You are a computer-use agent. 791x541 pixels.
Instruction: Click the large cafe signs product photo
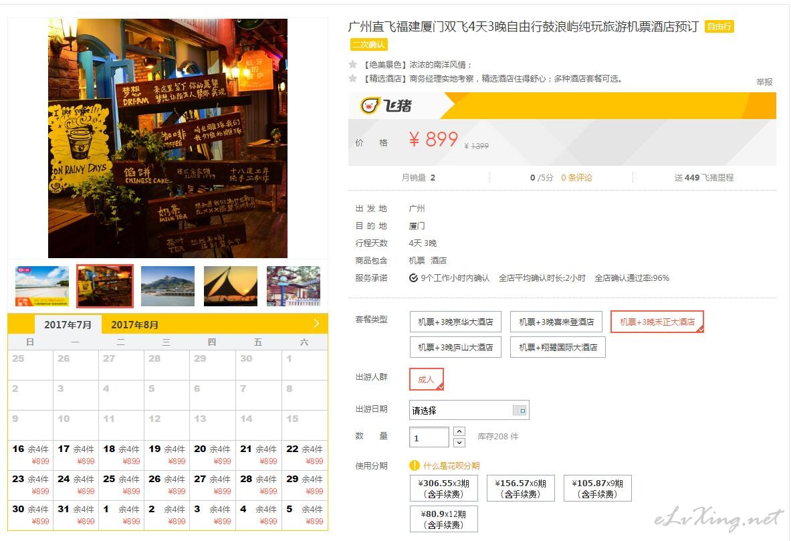[167, 138]
